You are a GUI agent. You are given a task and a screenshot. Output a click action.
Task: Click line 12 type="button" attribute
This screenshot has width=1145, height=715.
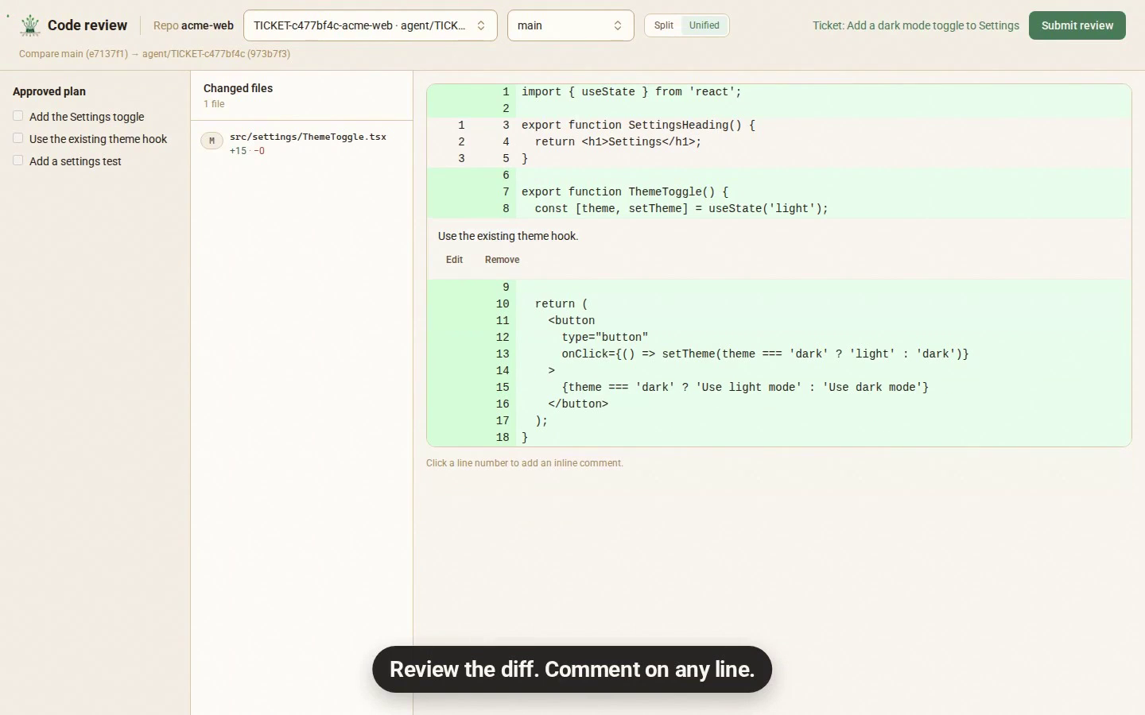503,338
